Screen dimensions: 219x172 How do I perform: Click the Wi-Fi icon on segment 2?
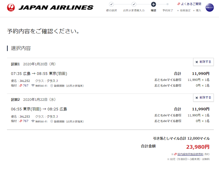coord(33,121)
